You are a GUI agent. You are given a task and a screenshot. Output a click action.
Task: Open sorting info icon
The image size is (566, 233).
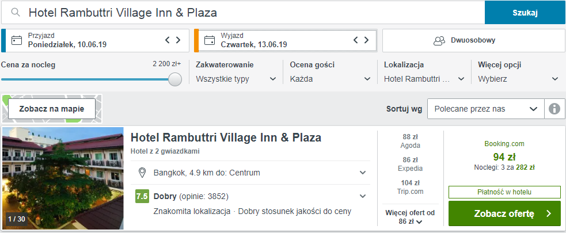554,109
